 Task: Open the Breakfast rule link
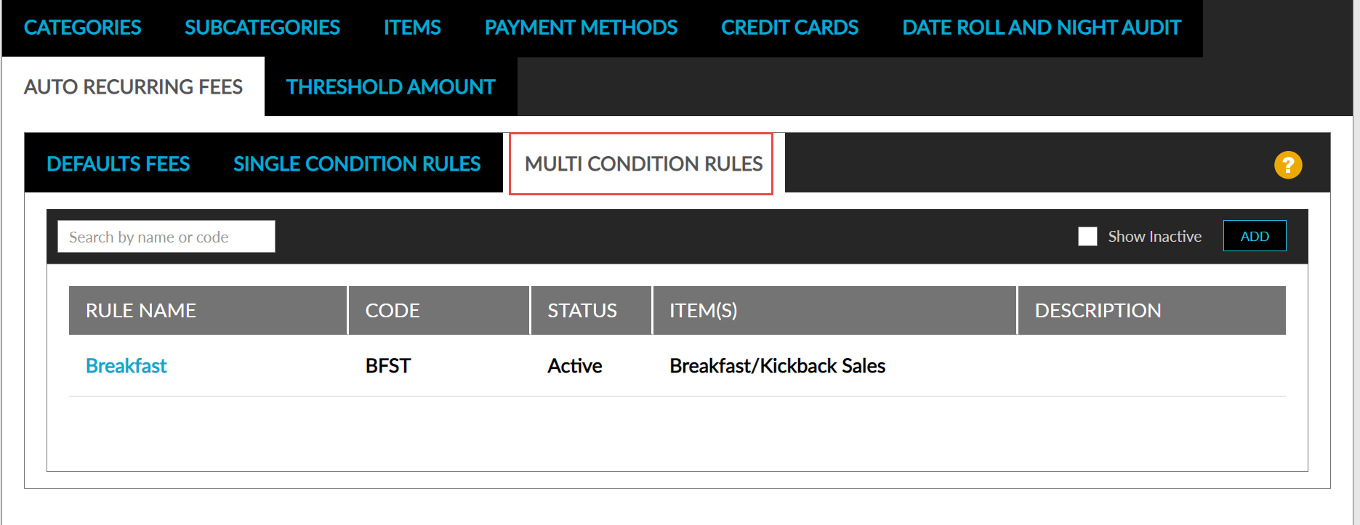[126, 366]
